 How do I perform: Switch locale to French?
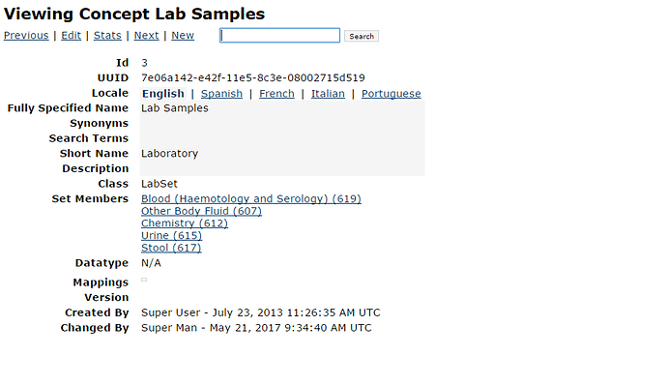click(x=276, y=94)
